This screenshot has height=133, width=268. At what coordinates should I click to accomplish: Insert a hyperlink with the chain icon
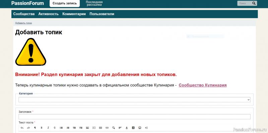(x=107, y=128)
